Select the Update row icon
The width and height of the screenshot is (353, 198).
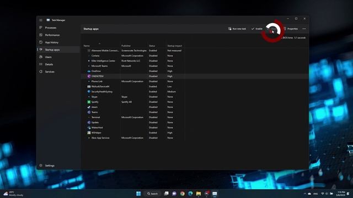pyautogui.click(x=89, y=123)
